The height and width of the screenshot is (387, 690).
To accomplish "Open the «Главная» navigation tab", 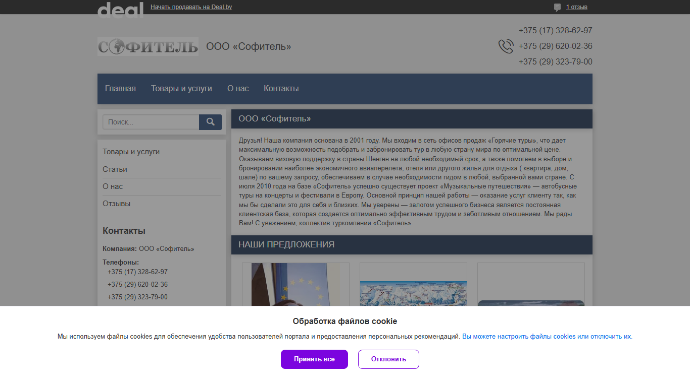I will point(120,89).
